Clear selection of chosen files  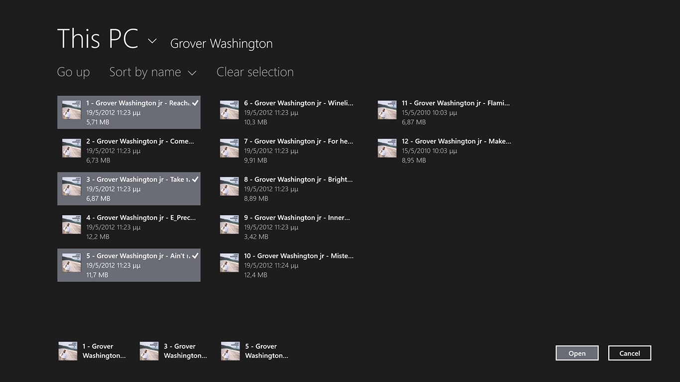(255, 72)
